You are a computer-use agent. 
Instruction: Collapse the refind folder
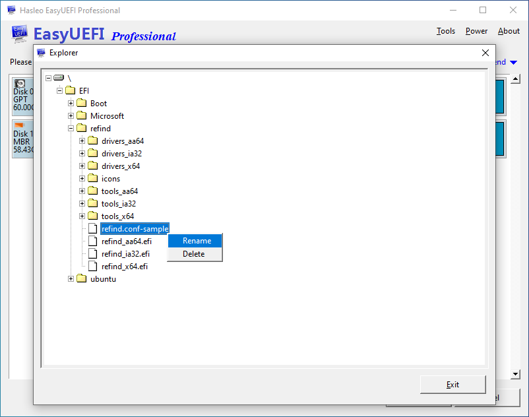pos(71,128)
